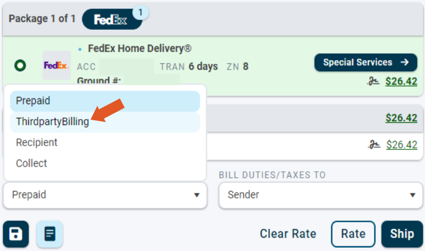
Task: Click Clear Rate
Action: point(288,233)
